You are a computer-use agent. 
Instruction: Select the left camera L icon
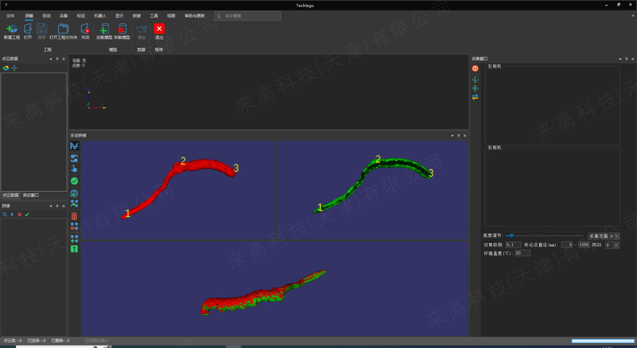(475, 80)
